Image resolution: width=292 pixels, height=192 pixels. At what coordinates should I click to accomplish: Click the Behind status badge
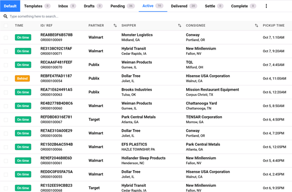22,78
